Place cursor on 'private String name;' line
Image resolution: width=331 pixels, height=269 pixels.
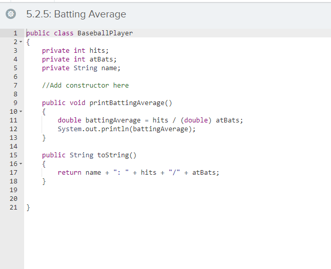pos(81,68)
